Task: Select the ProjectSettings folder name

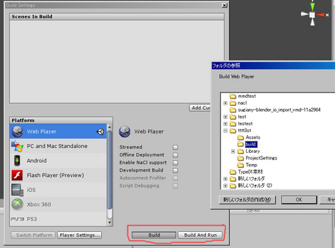Action: 261,158
